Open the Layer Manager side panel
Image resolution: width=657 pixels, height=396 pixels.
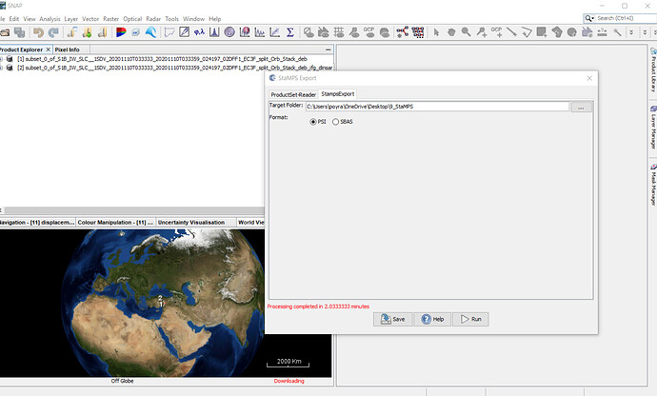coord(653,128)
